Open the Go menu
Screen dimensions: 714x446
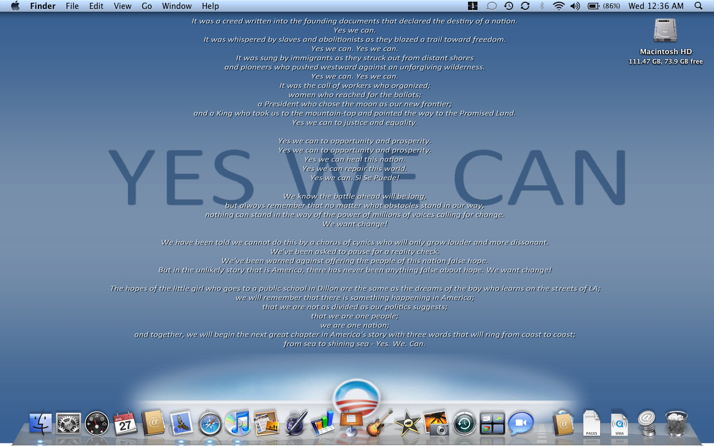[x=147, y=6]
